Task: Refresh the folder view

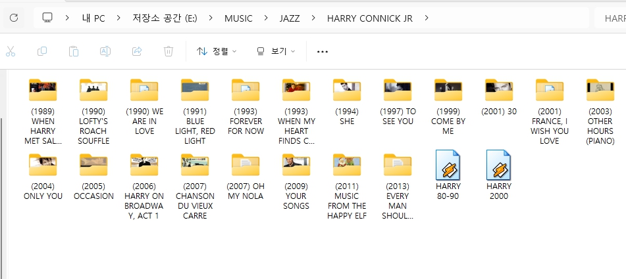Action: (x=14, y=18)
